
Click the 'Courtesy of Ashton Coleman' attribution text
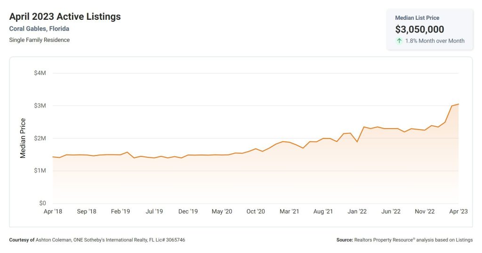click(97, 240)
